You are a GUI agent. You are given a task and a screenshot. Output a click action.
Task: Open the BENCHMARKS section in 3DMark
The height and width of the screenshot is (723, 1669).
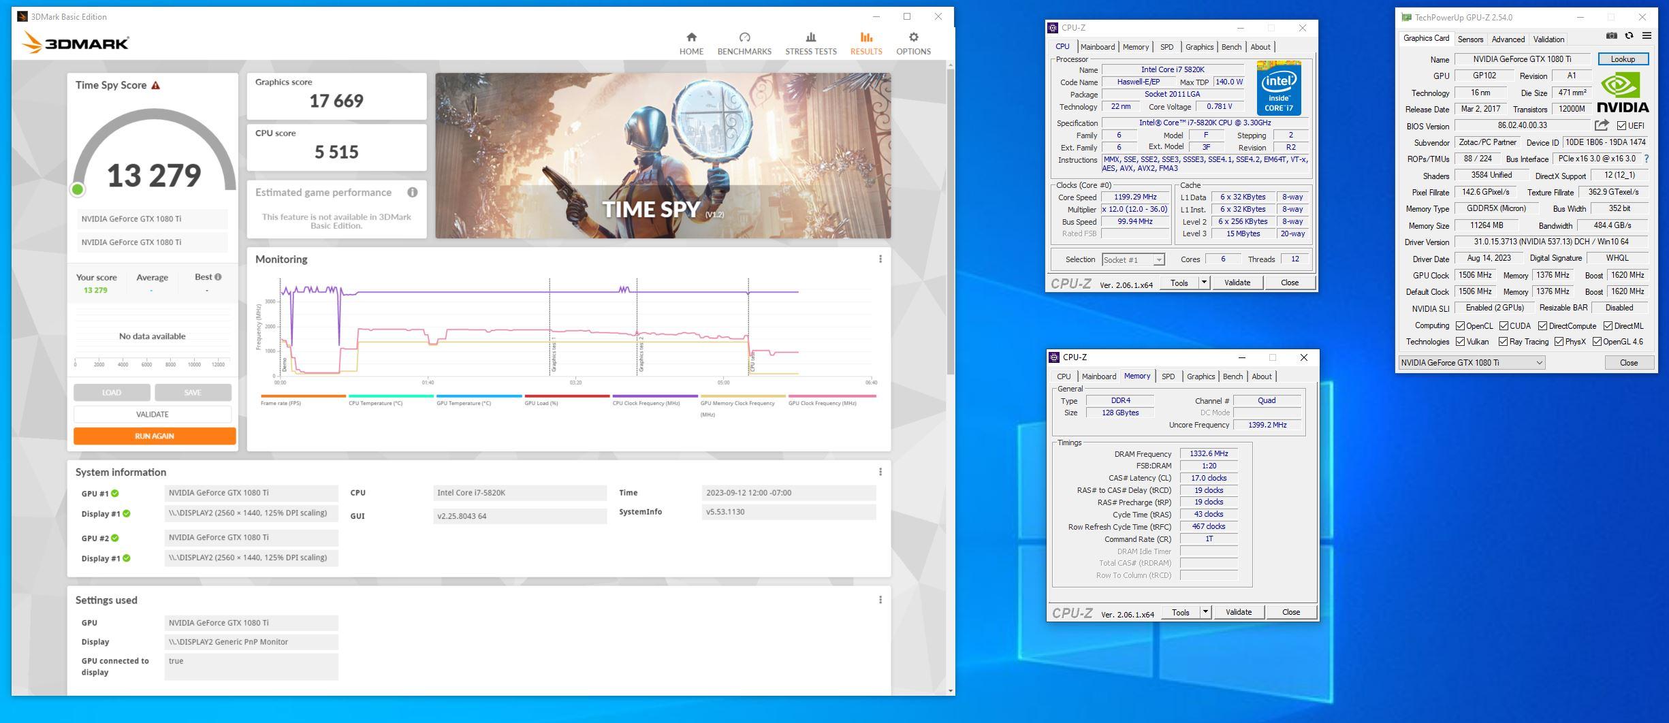pos(744,44)
